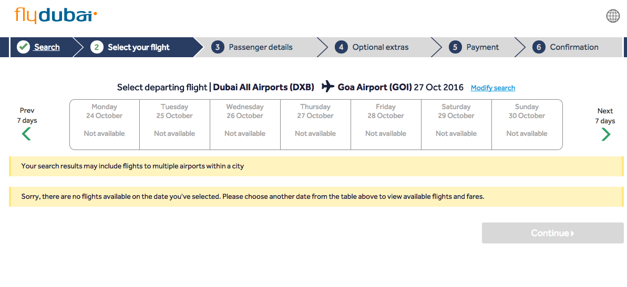The image size is (627, 287).
Task: Open the Modify search link
Action: pos(492,88)
